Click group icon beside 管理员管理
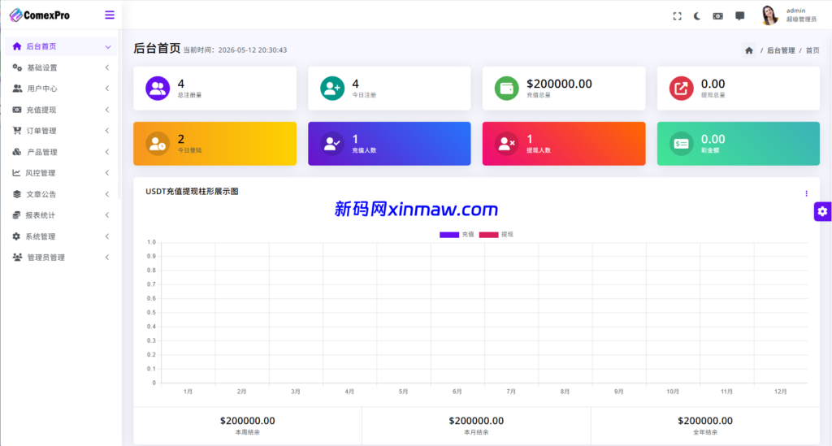The width and height of the screenshot is (832, 446). pyautogui.click(x=18, y=258)
